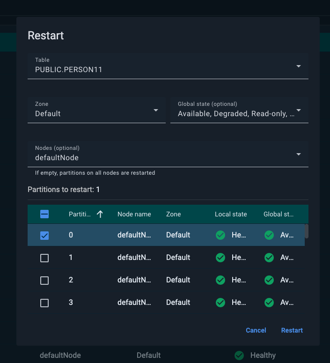The height and width of the screenshot is (363, 330).
Task: Cancel the Restart dialog
Action: tap(256, 330)
